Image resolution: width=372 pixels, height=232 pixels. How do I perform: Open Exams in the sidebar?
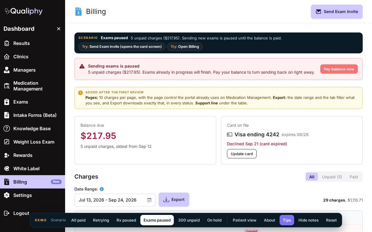[x=33, y=102]
